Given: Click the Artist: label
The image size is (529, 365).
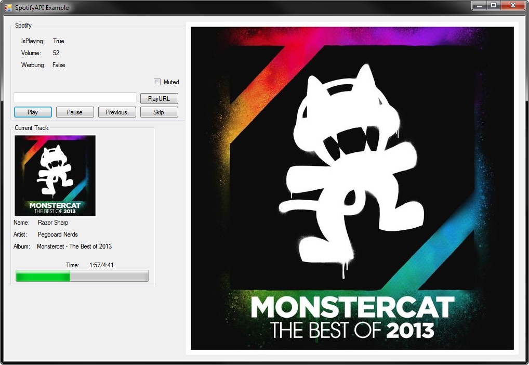Looking at the screenshot, I should click(x=20, y=234).
